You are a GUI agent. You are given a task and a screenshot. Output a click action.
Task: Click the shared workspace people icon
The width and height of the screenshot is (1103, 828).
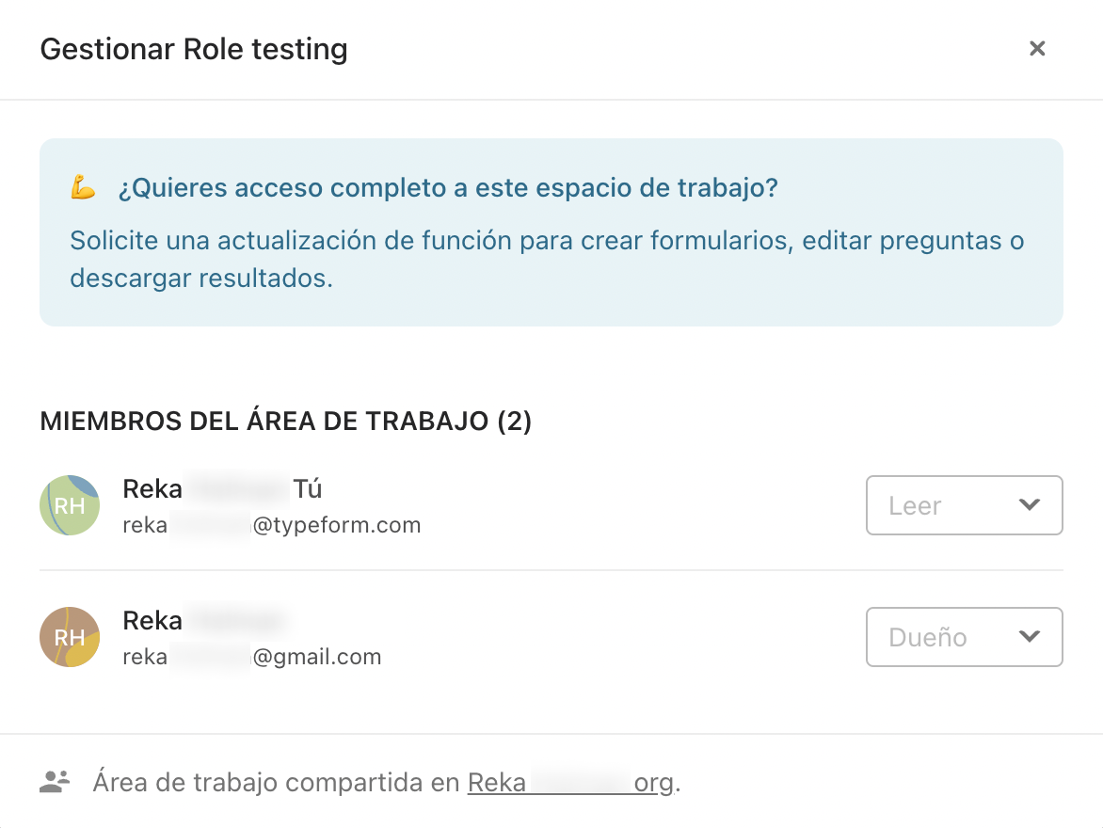[55, 782]
